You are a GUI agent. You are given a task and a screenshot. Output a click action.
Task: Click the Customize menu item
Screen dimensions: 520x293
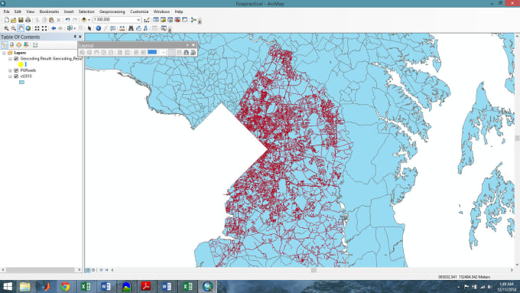(139, 11)
